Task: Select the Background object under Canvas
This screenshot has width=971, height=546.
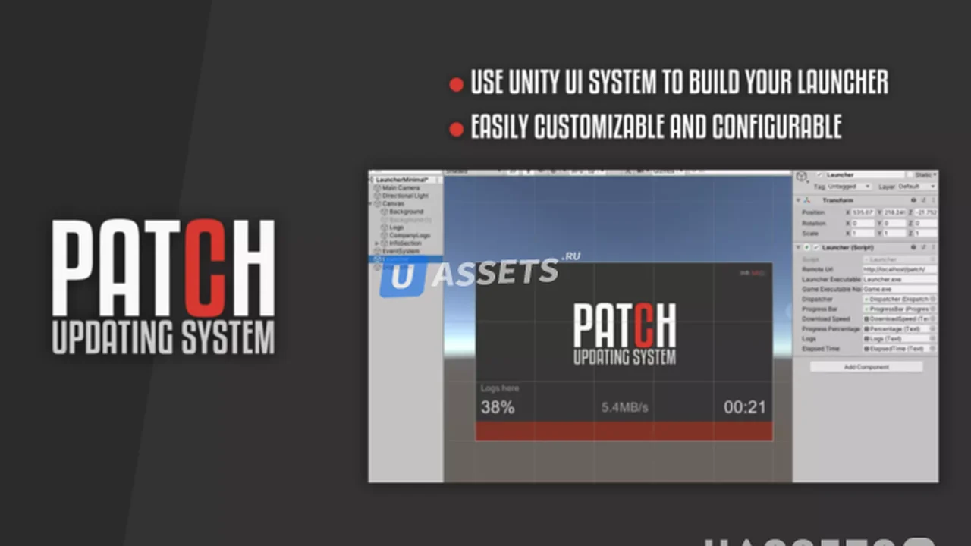Action: click(407, 212)
